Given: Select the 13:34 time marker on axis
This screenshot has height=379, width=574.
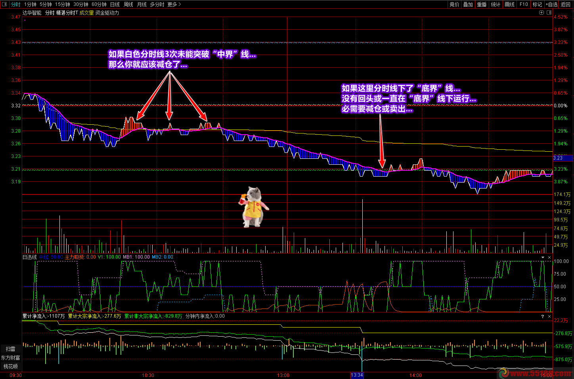Looking at the screenshot, I should [357, 375].
